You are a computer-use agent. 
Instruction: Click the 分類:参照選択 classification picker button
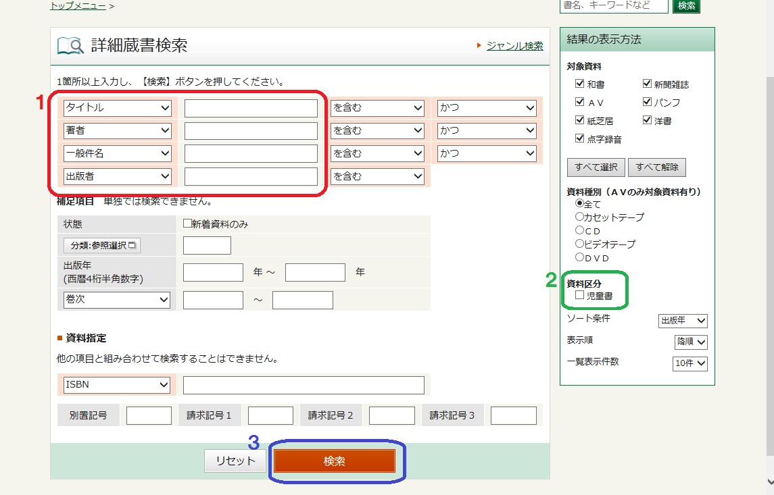(101, 245)
